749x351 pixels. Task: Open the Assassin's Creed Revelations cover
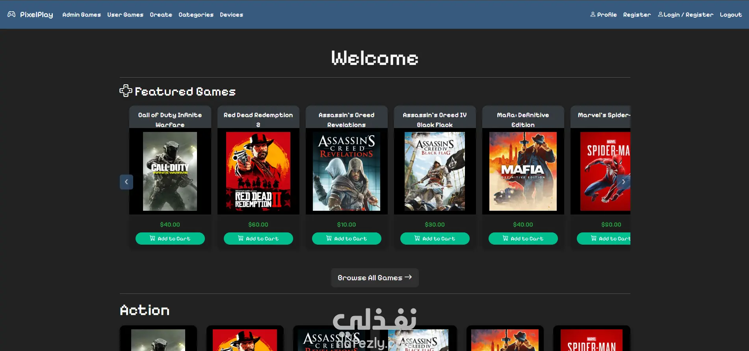[346, 171]
